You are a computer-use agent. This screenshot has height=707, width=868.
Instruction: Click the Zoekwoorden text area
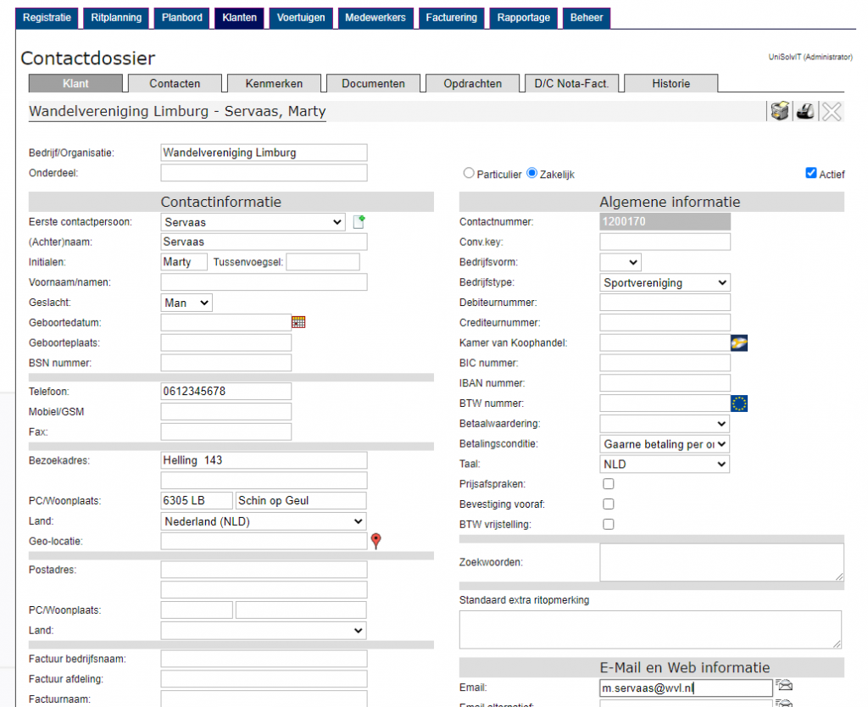[722, 562]
